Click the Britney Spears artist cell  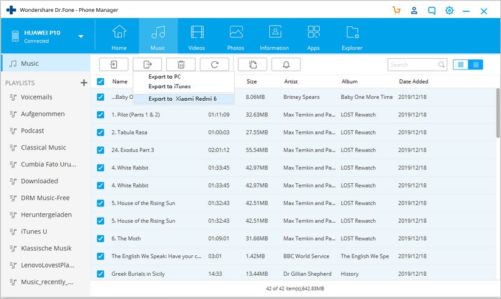301,97
